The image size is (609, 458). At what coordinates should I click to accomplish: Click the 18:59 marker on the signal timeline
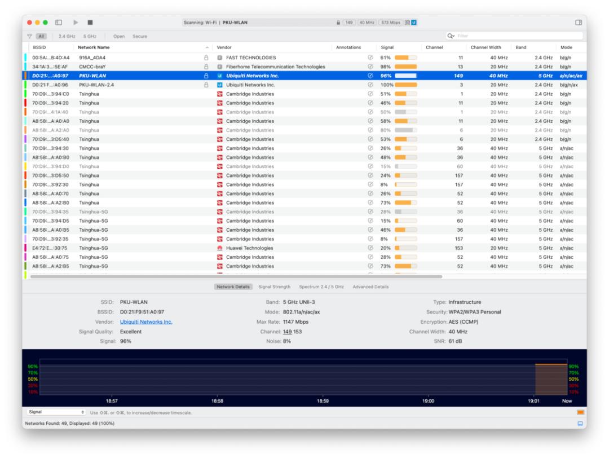pos(323,401)
